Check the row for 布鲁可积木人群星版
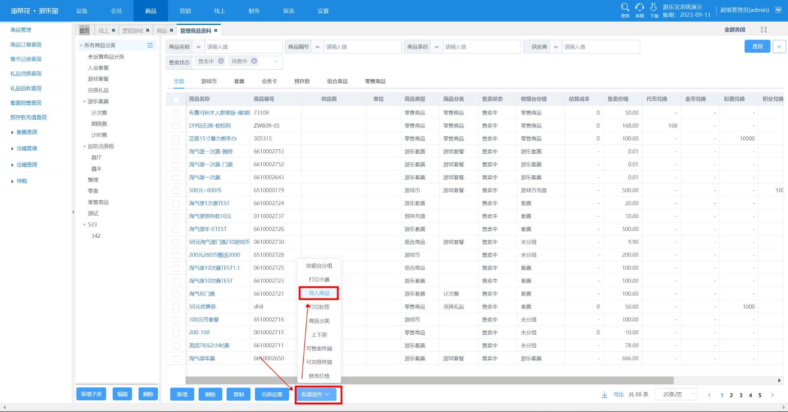Viewport: 788px width, 412px height. 176,113
